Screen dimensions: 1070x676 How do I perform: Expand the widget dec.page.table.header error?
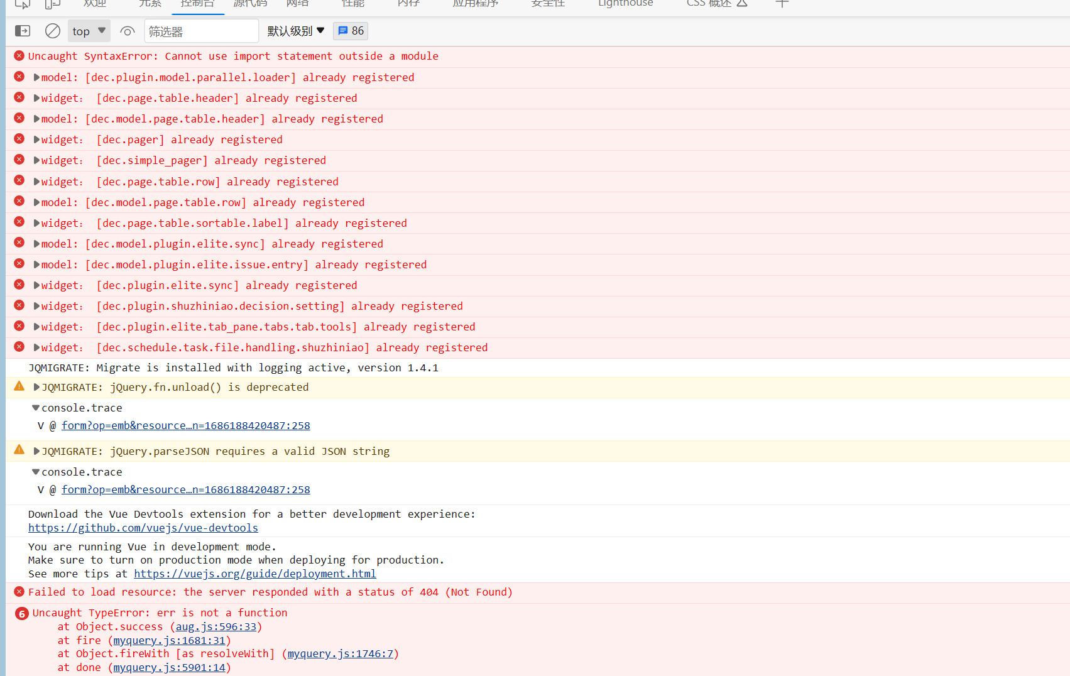[37, 98]
